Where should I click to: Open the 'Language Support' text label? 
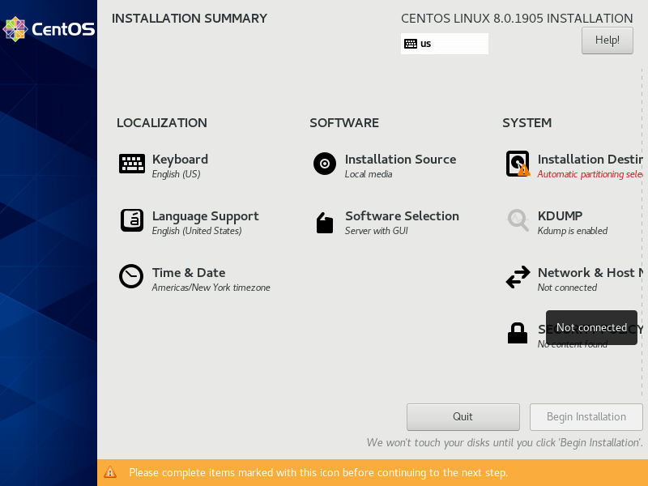[205, 216]
